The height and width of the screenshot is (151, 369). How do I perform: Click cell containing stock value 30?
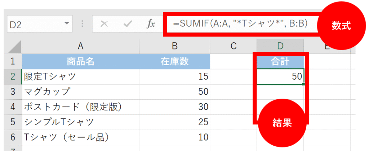pyautogui.click(x=174, y=107)
